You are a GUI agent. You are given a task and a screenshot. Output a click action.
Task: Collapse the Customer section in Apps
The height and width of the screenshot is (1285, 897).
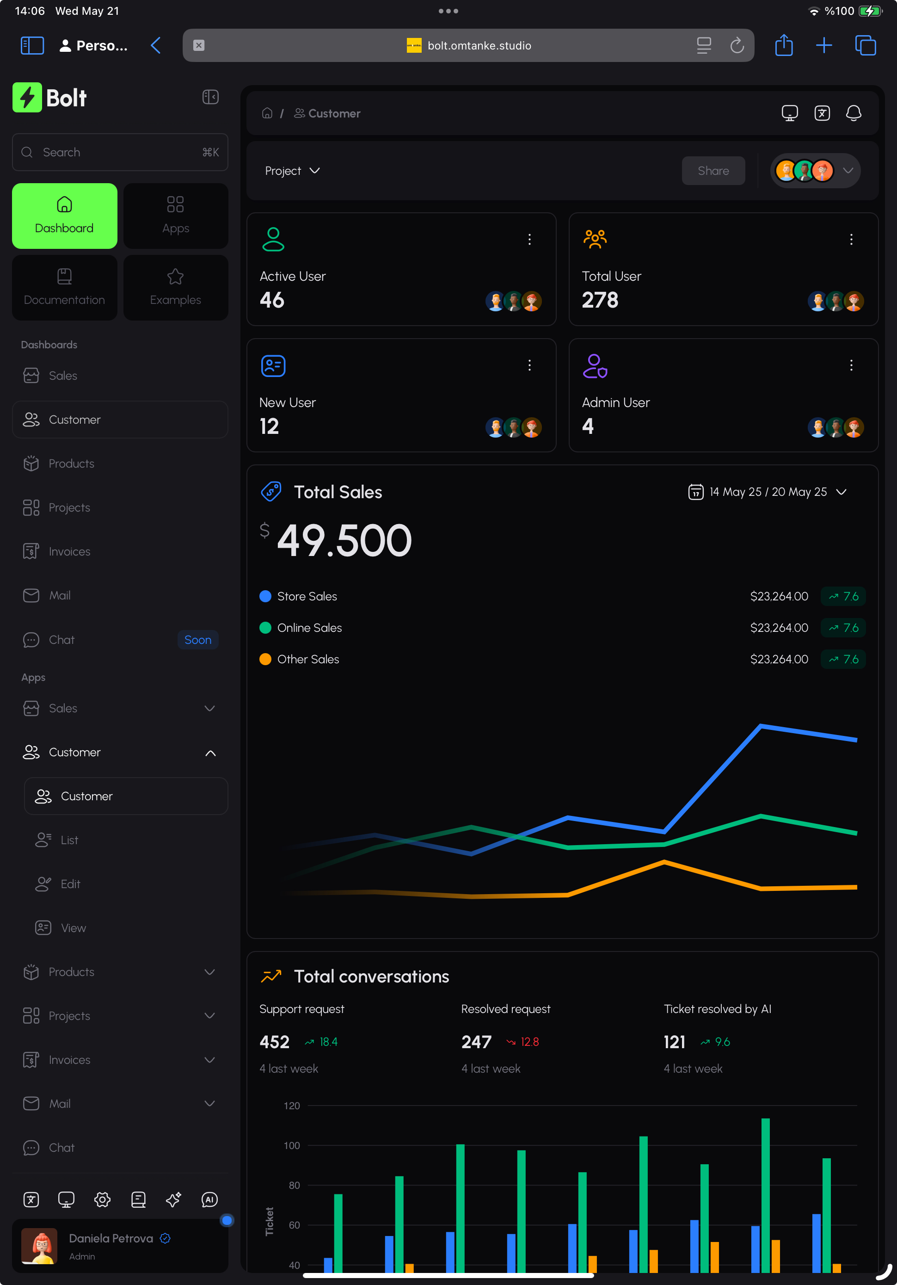point(210,752)
